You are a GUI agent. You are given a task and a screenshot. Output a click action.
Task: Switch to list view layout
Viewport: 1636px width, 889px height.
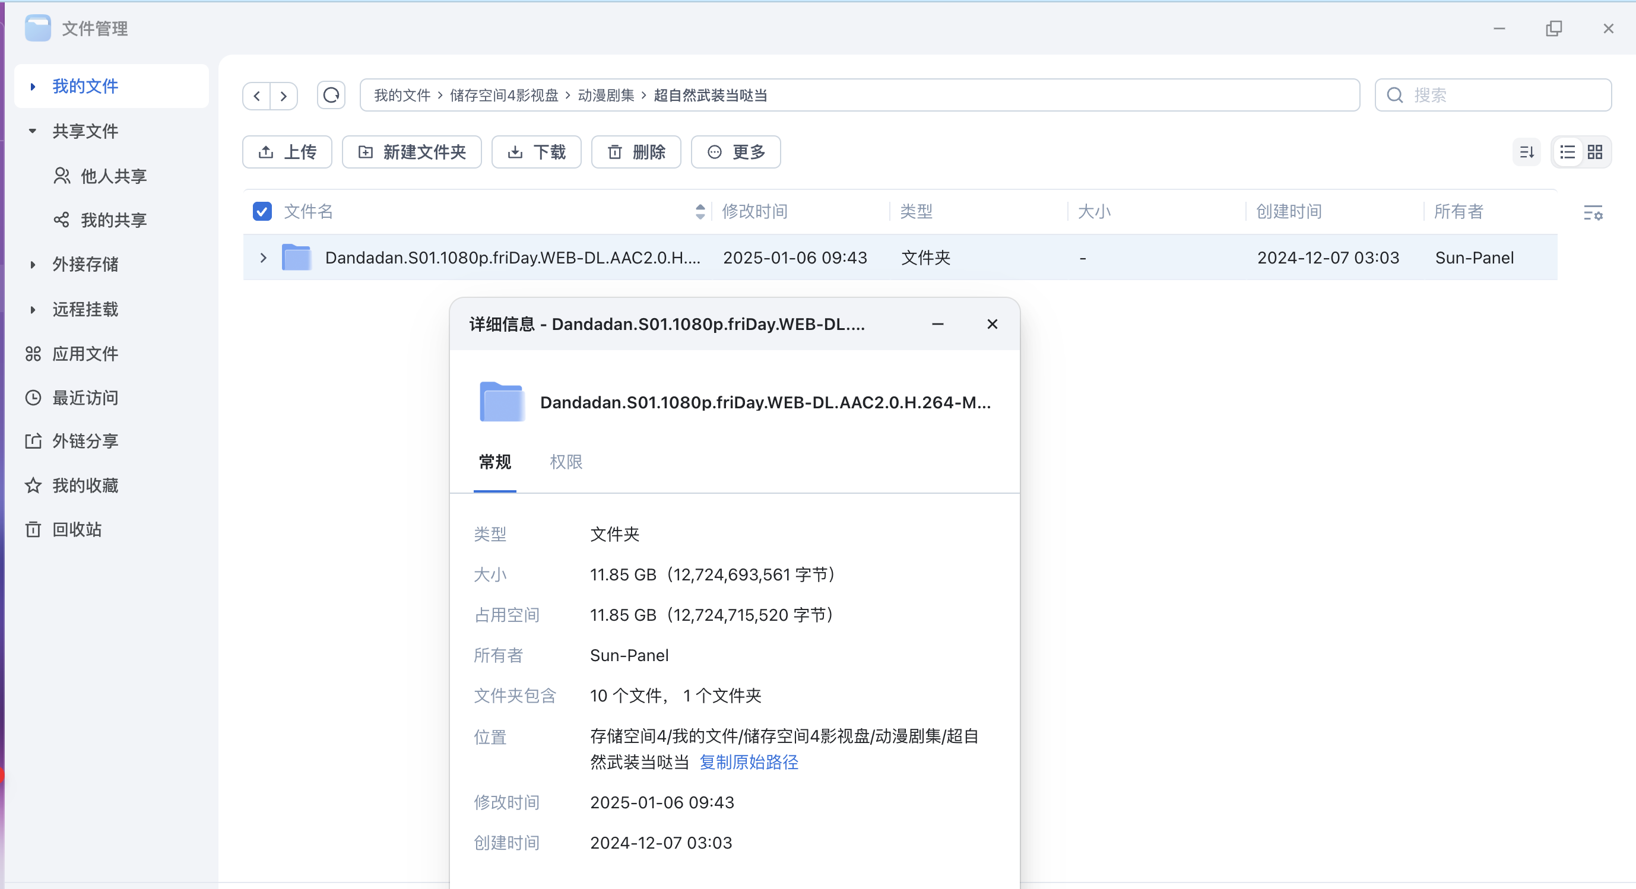1567,152
